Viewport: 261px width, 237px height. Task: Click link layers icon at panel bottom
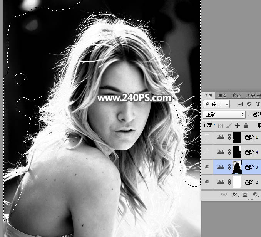tap(224, 194)
